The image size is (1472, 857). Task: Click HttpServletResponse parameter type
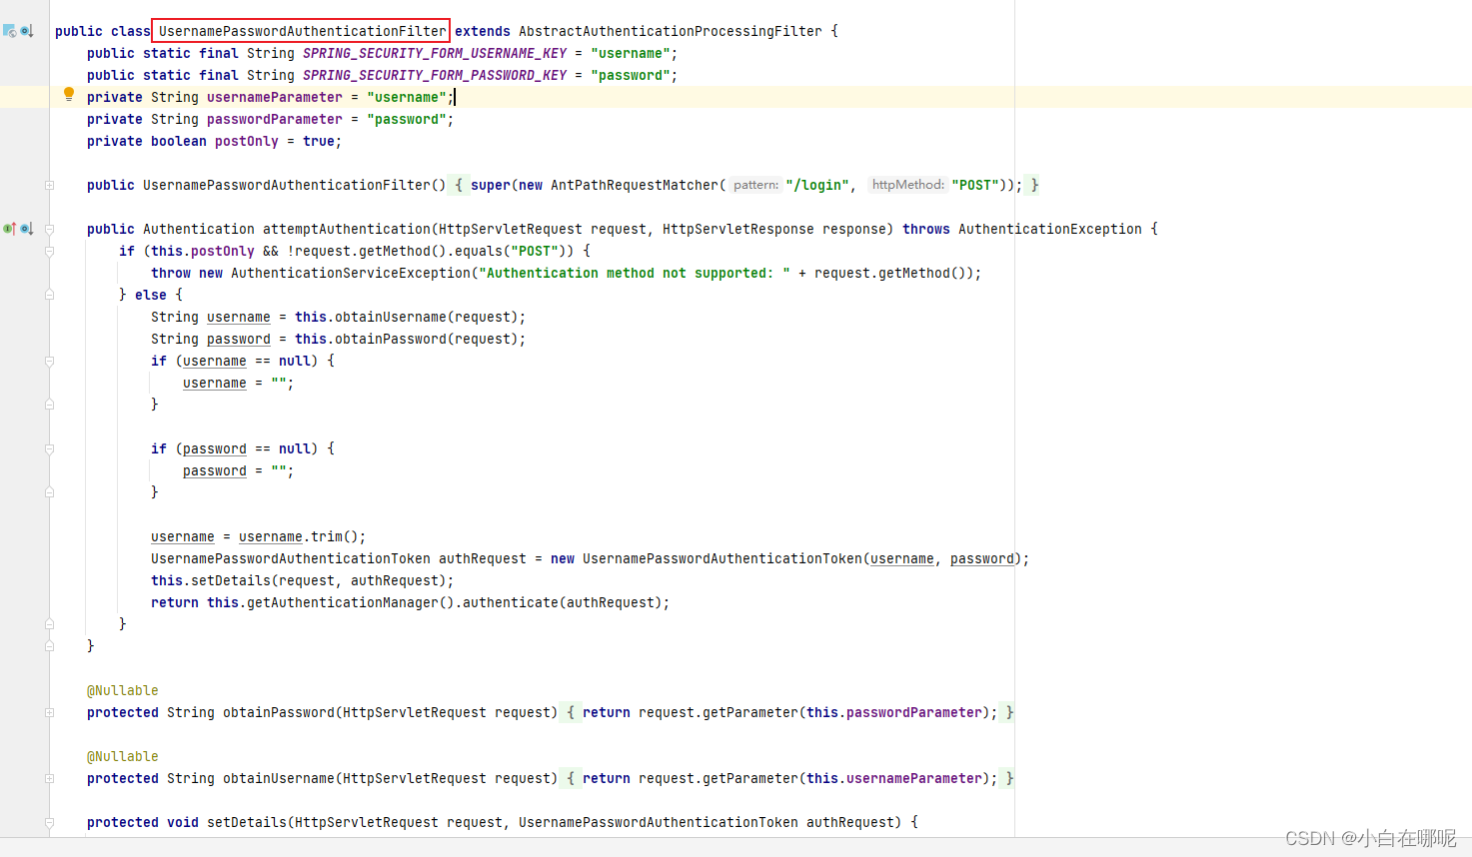tap(738, 229)
